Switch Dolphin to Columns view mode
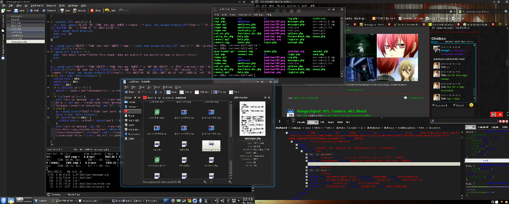509x204 pixels. [203, 92]
